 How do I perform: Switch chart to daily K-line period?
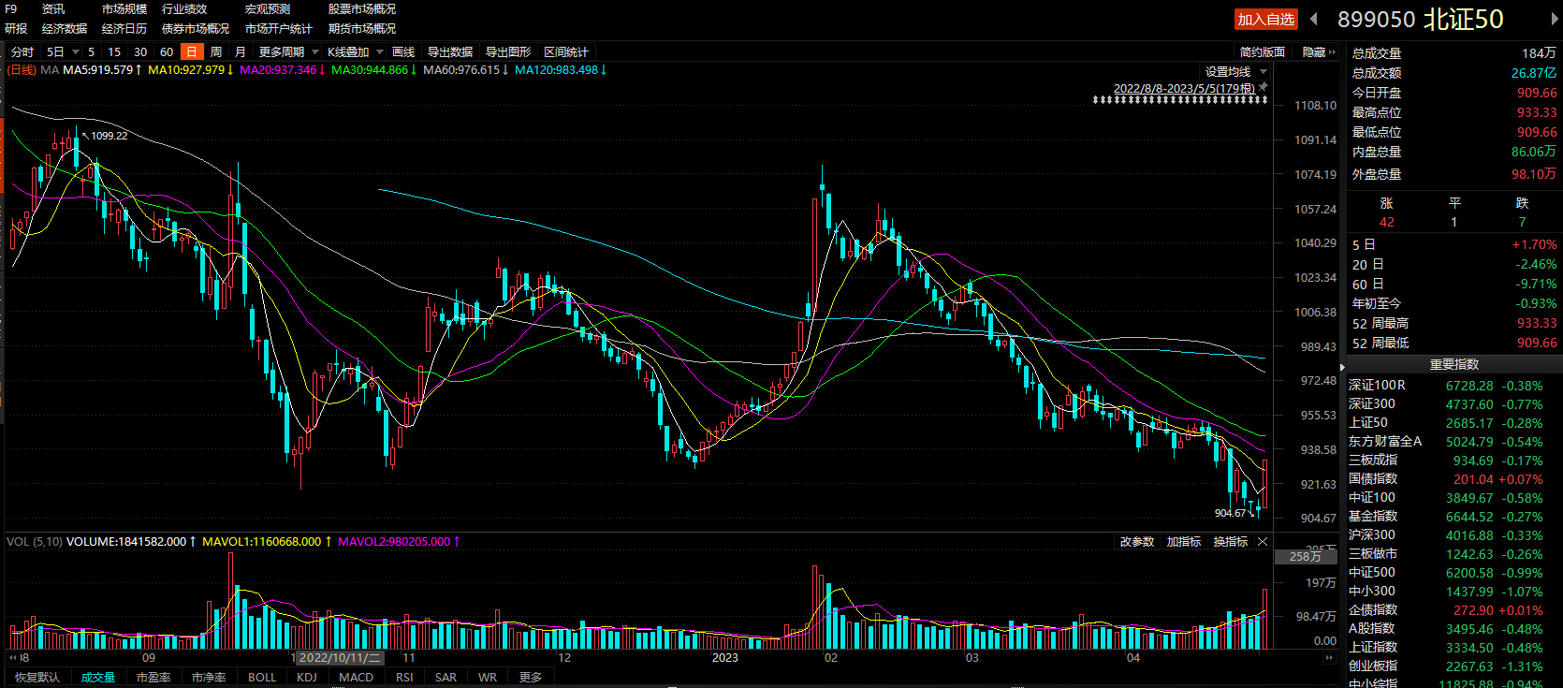(x=192, y=52)
